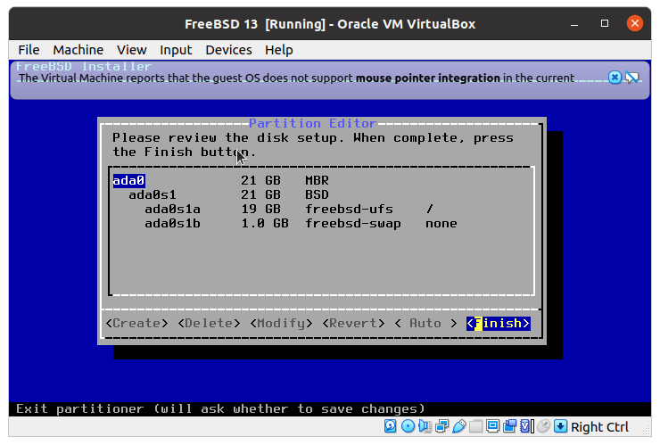This screenshot has height=445, width=660.
Task: Click the optical drive status icon
Action: 408,426
